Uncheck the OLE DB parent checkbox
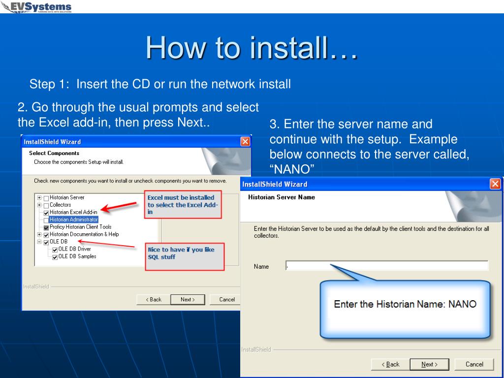 pos(46,242)
